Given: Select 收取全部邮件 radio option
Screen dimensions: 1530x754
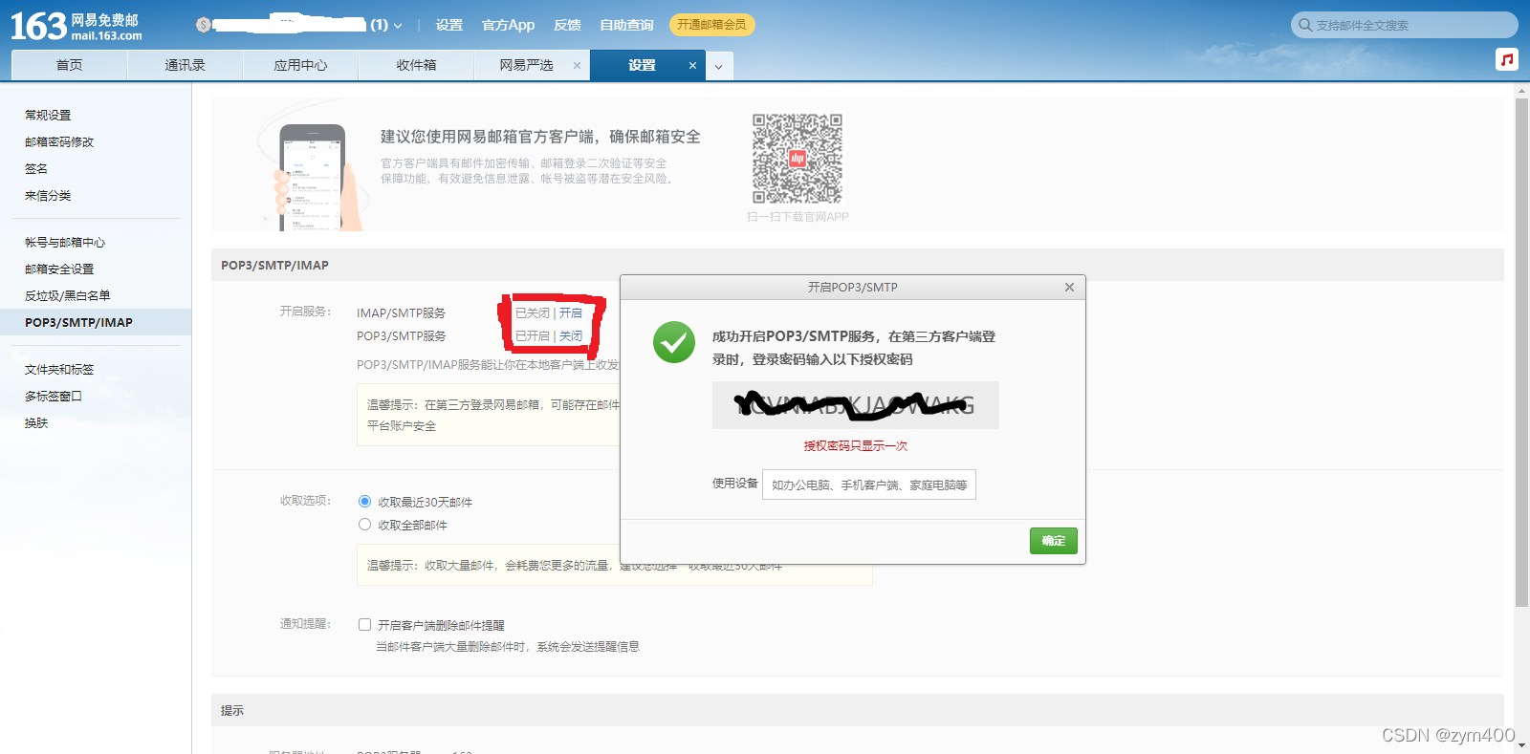Looking at the screenshot, I should tap(364, 524).
